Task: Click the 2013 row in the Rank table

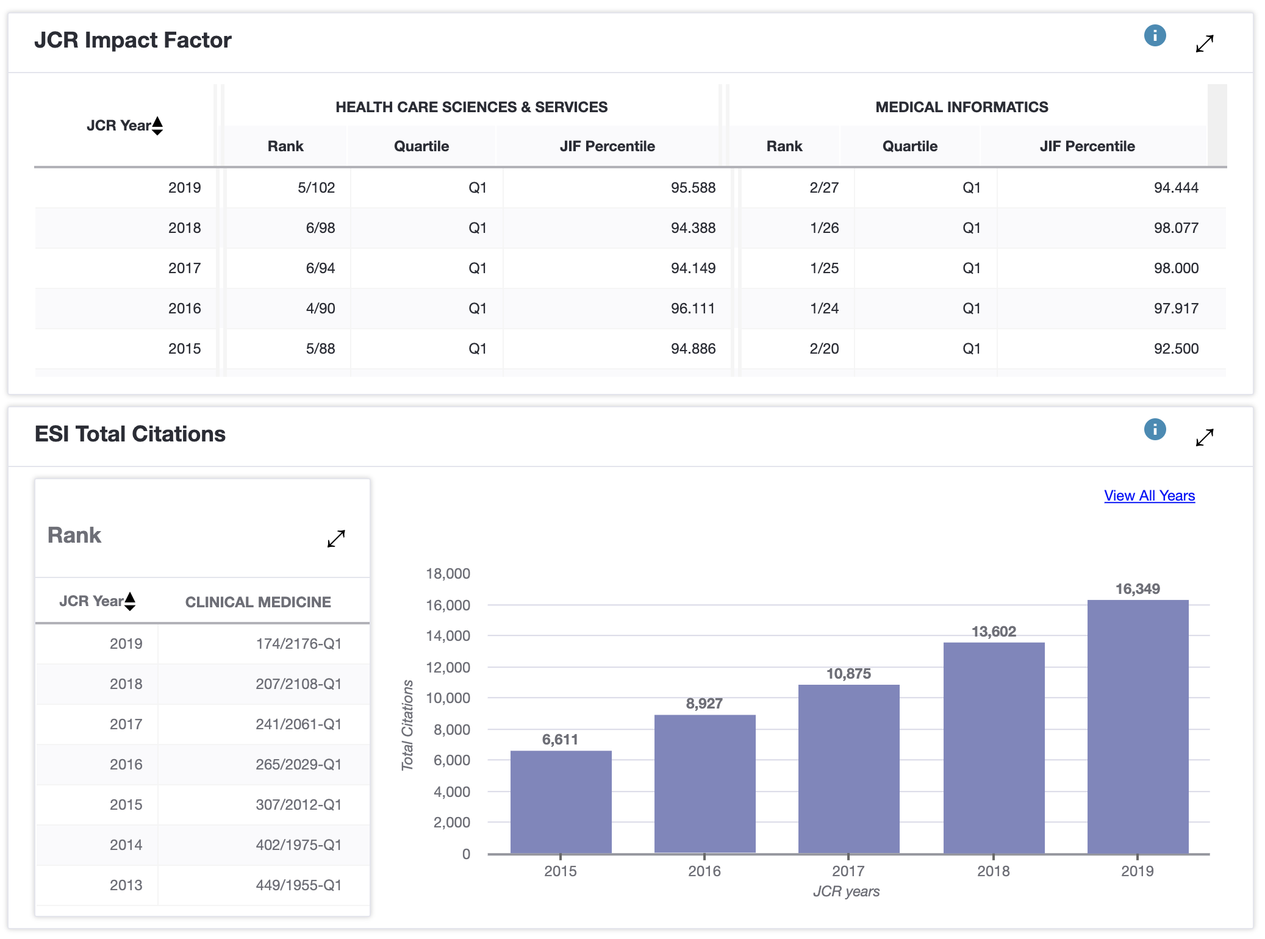Action: [126, 885]
